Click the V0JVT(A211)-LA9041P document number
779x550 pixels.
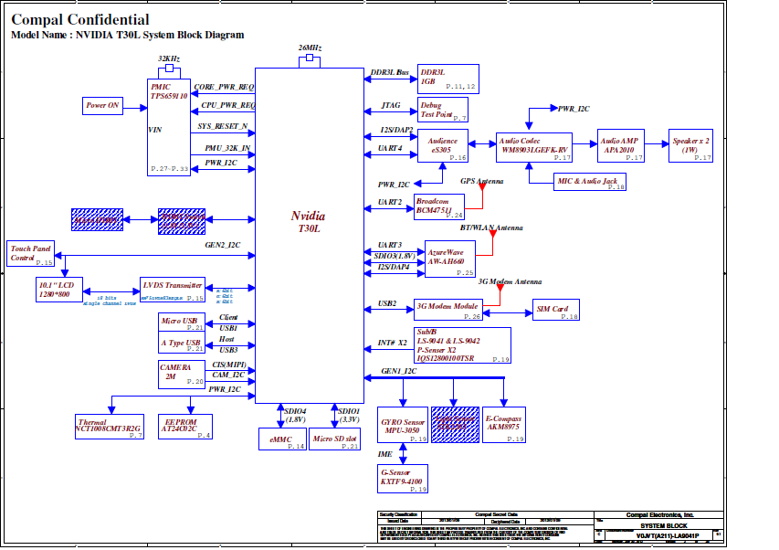point(668,536)
